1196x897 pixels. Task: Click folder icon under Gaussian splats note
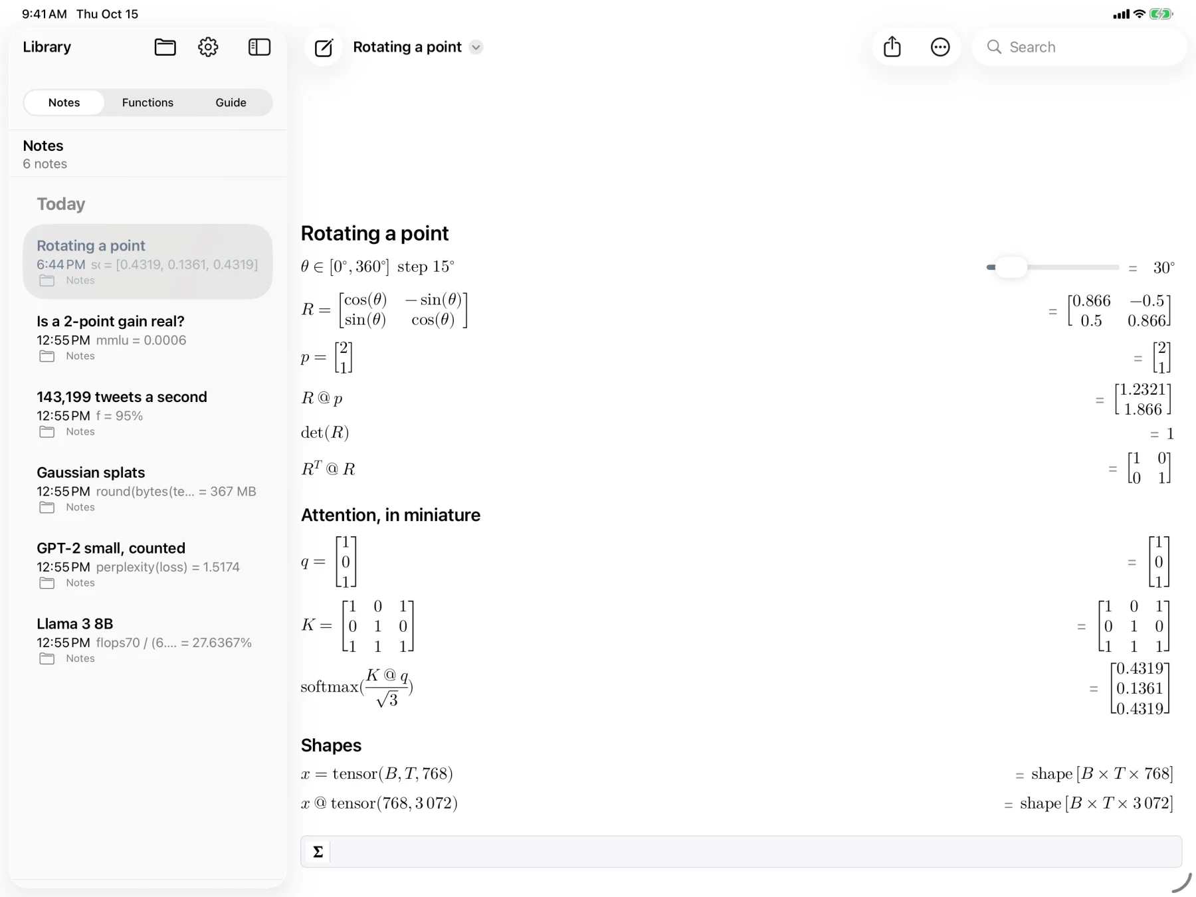pos(47,508)
